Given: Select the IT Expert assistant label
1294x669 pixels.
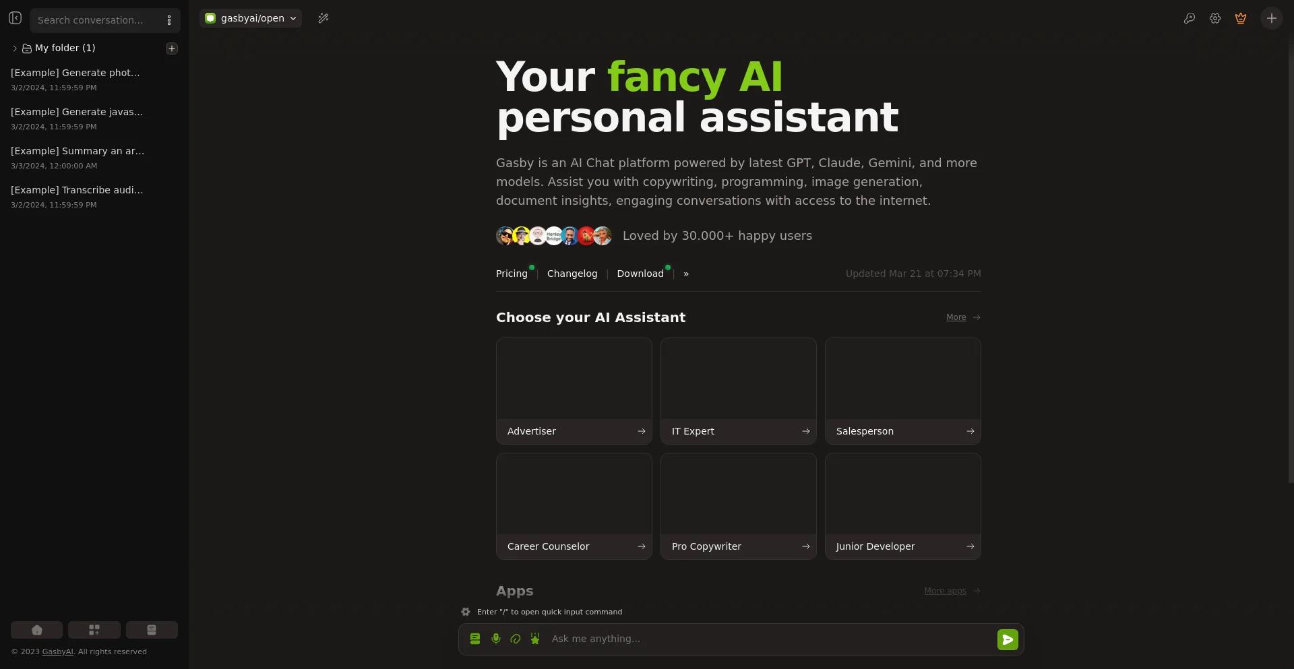Looking at the screenshot, I should pyautogui.click(x=693, y=431).
